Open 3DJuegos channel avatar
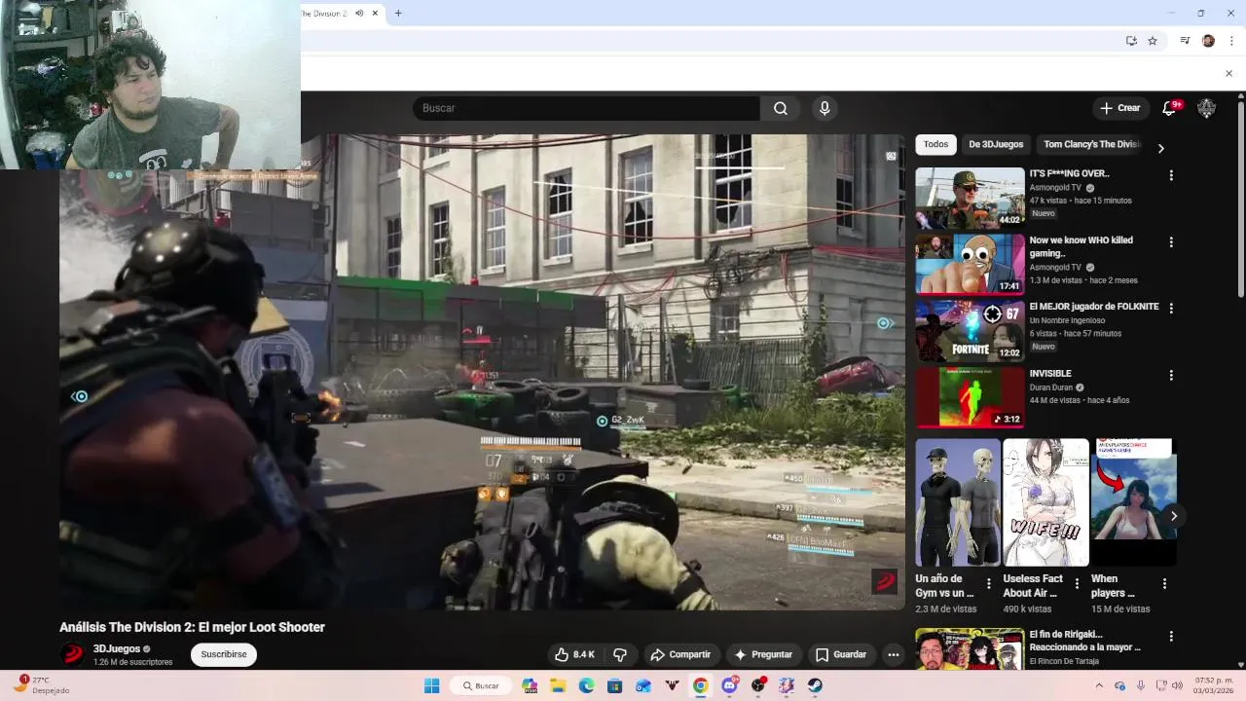 tap(72, 654)
